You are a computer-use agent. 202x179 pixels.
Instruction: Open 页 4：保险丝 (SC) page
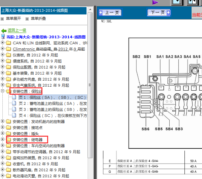click(x=53, y=116)
